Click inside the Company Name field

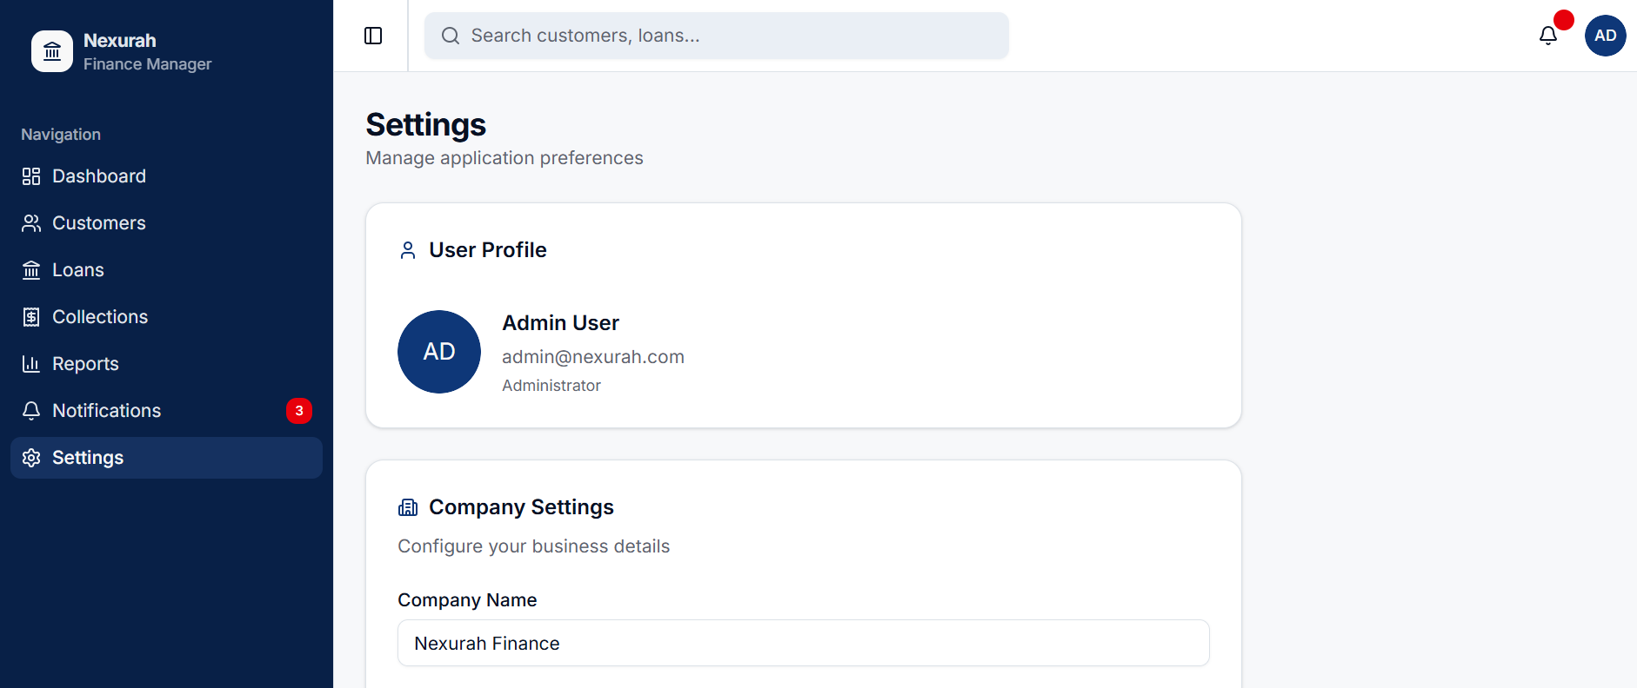pos(802,643)
